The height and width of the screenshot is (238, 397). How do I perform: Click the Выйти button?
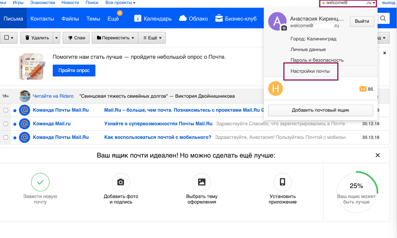coord(362,21)
